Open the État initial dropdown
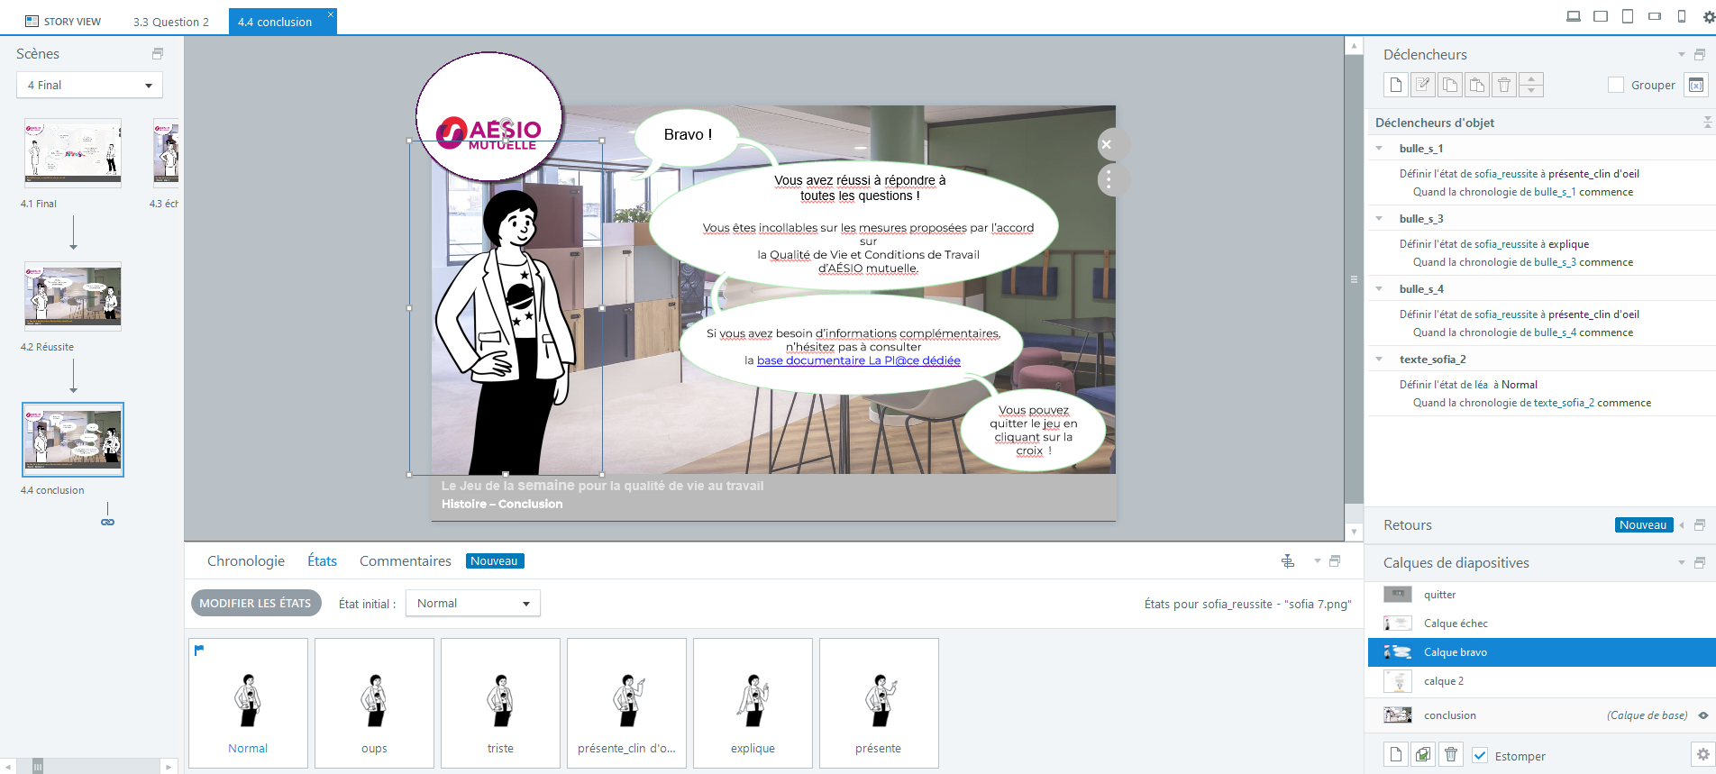 tap(472, 604)
